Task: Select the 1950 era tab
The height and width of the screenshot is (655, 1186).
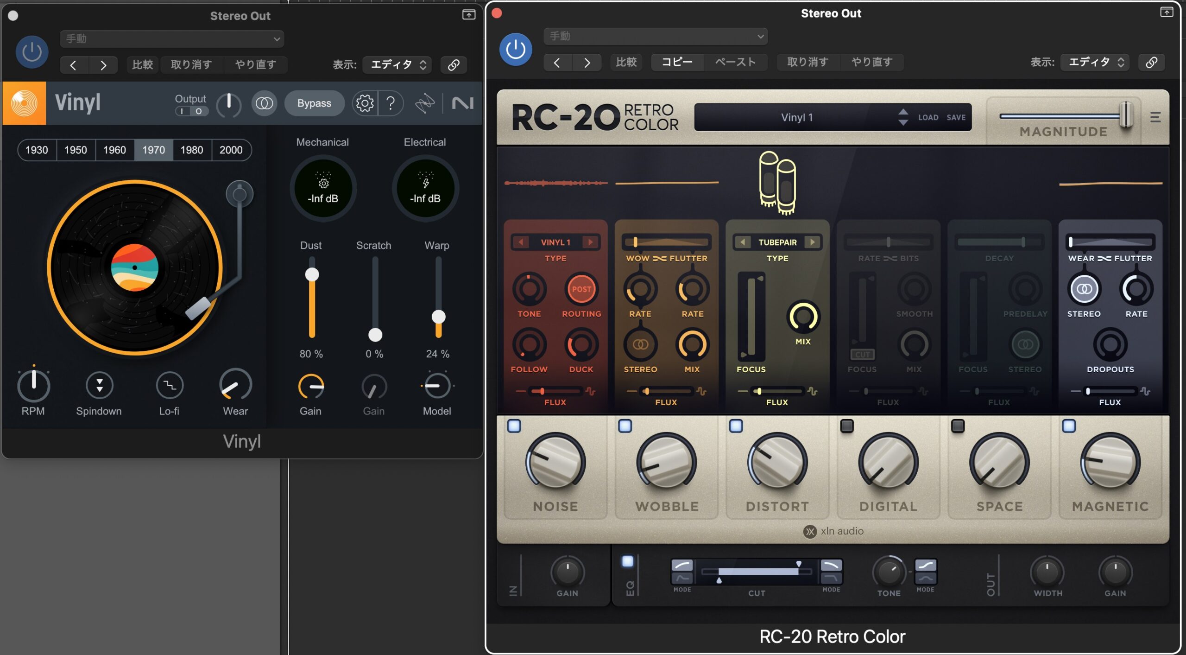Action: point(76,150)
